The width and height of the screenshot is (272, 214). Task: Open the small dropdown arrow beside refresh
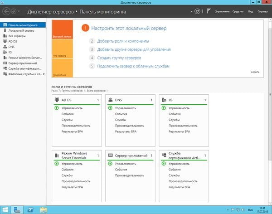point(191,11)
